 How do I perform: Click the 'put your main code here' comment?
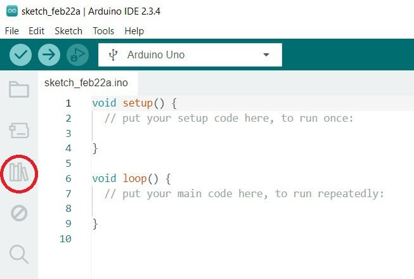pos(244,193)
